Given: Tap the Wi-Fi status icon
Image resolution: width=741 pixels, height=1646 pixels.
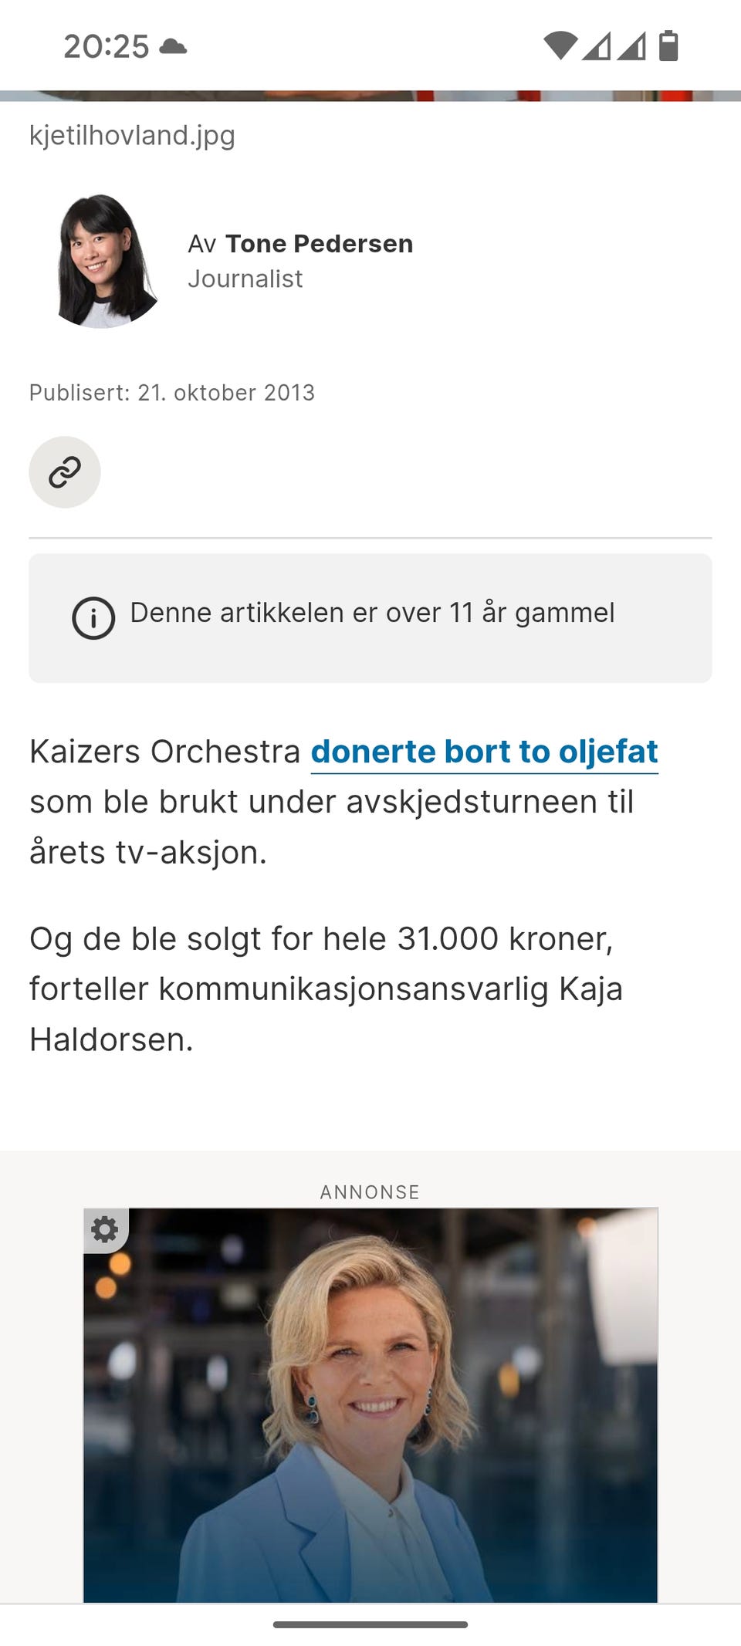Looking at the screenshot, I should [560, 46].
